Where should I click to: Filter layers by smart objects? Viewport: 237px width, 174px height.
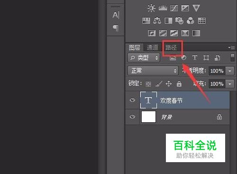pyautogui.click(x=218, y=58)
